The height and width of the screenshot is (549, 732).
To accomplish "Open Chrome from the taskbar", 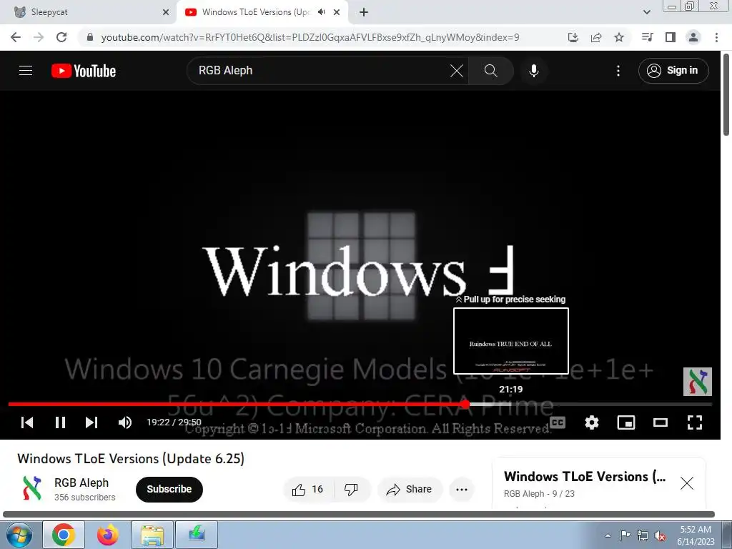I will coord(64,535).
